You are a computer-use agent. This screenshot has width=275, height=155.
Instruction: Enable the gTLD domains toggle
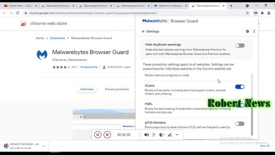tap(240, 124)
